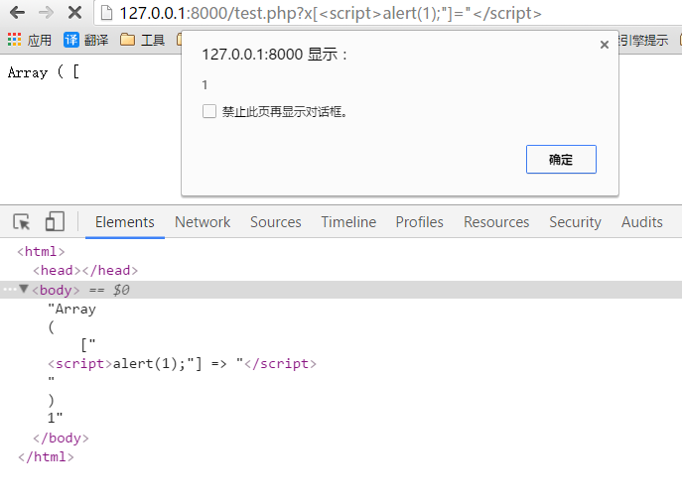Switch to the Elements tab

(x=125, y=222)
